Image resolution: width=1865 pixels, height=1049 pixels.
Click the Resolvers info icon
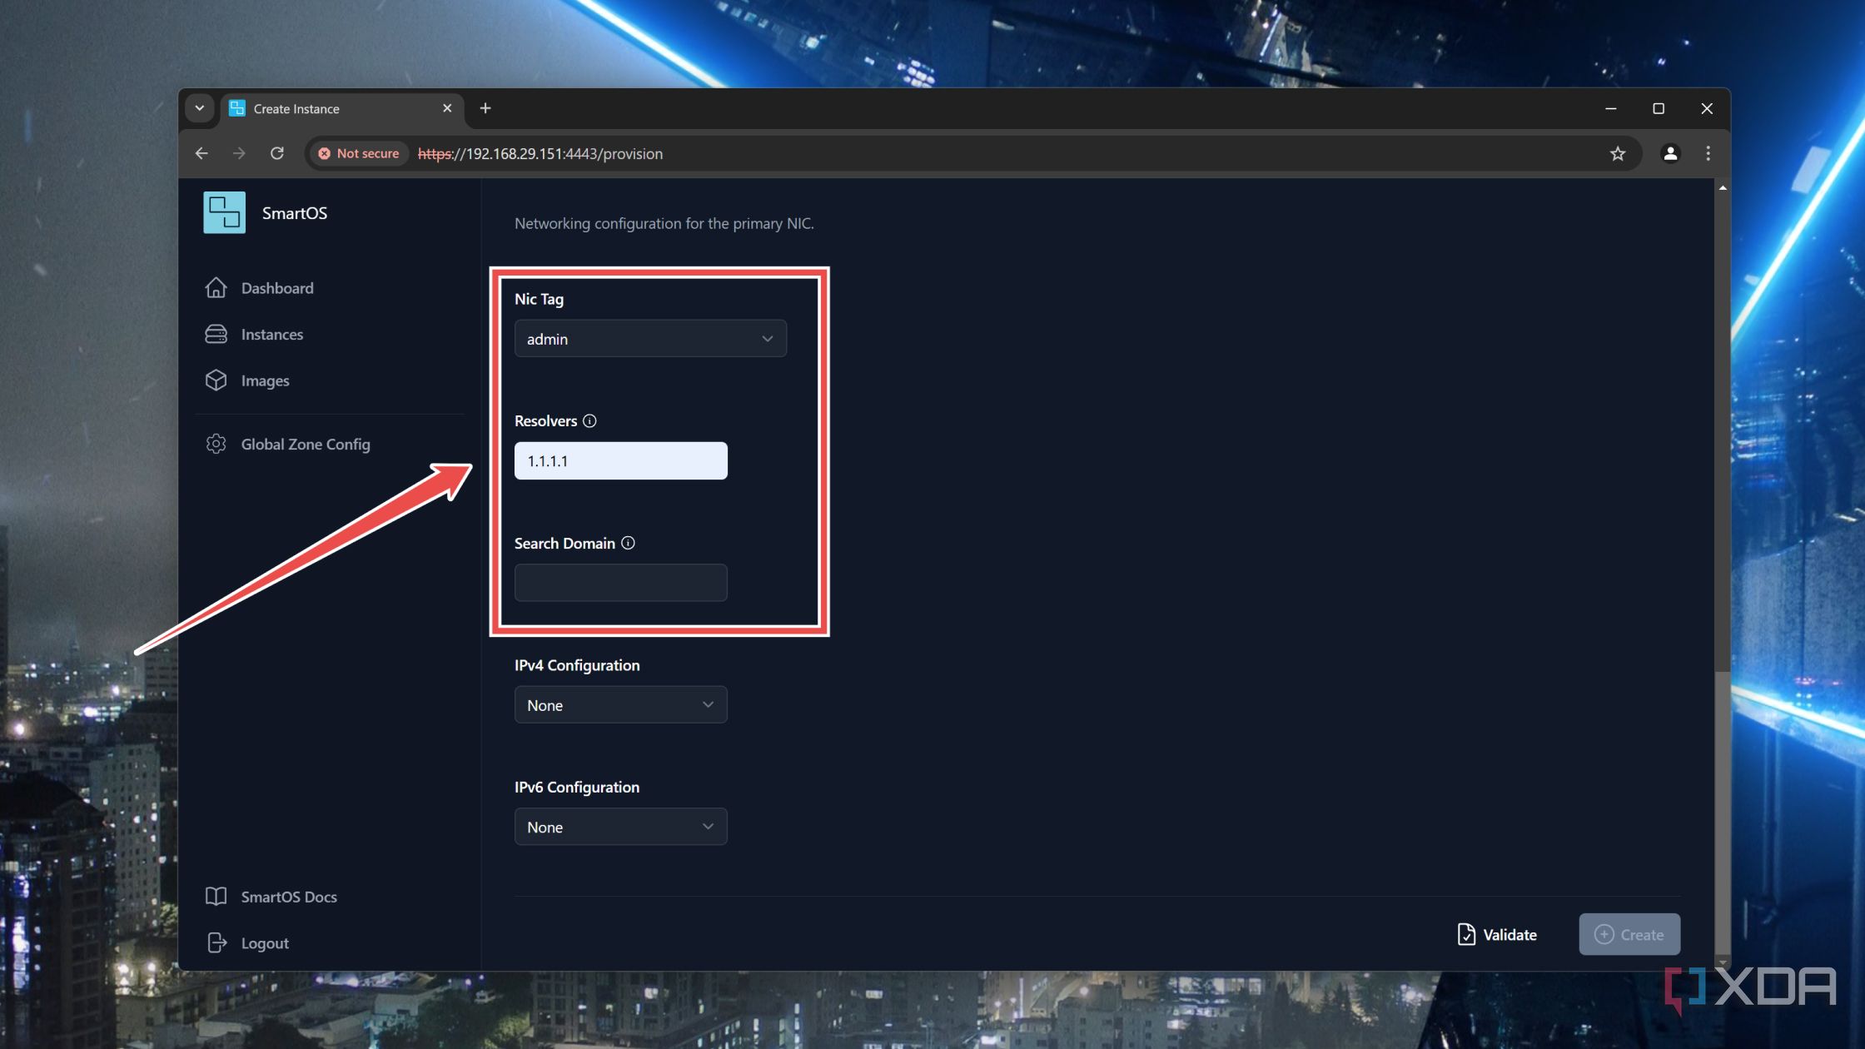tap(590, 420)
